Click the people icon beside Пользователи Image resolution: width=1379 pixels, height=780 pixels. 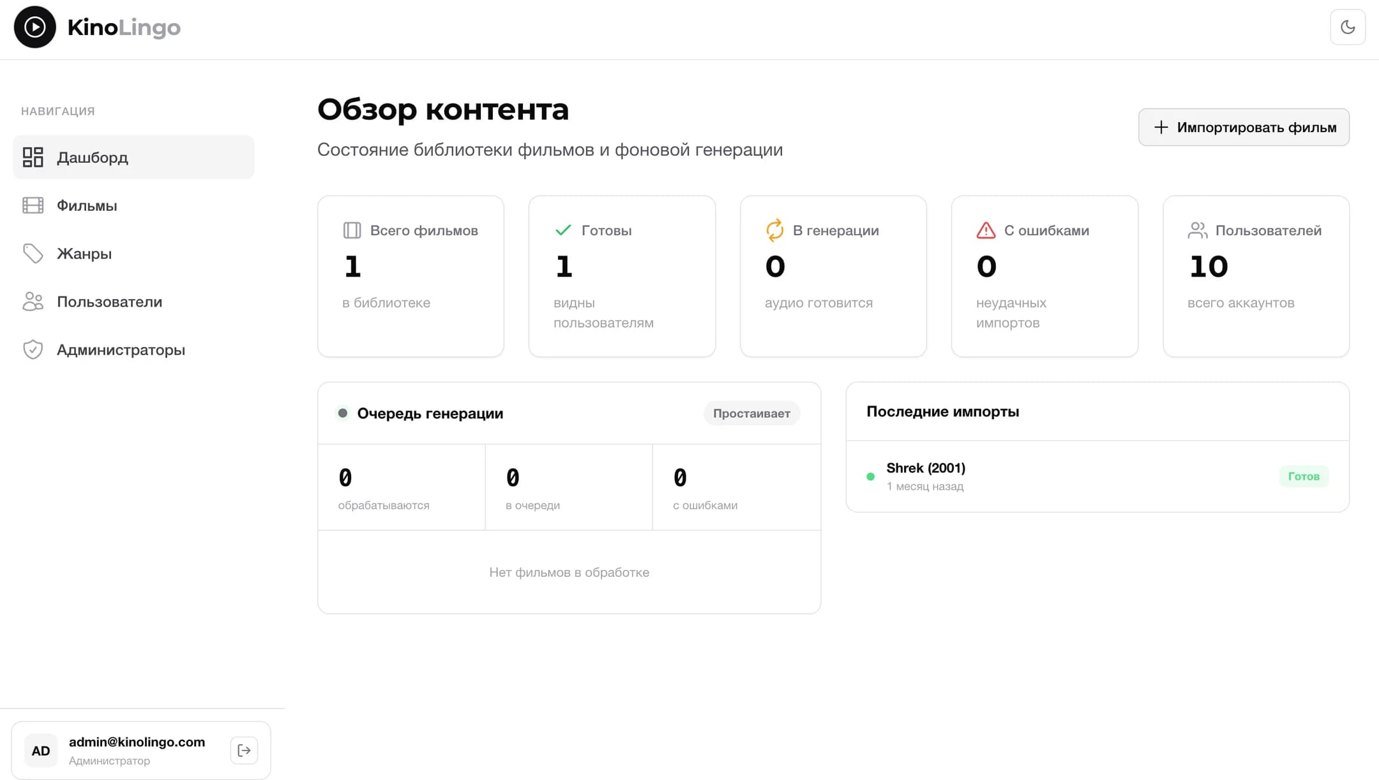(x=33, y=302)
